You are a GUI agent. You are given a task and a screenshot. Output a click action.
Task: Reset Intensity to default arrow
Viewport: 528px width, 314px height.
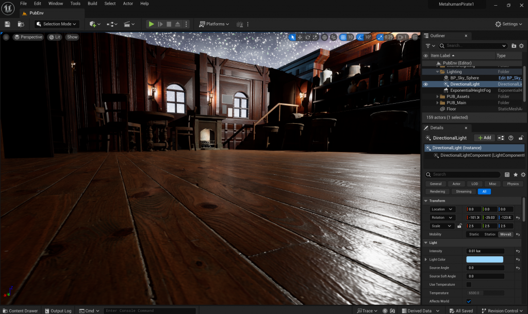tap(518, 251)
